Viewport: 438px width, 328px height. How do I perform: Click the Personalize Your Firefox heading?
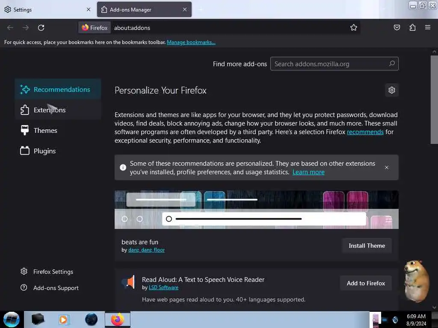pyautogui.click(x=160, y=91)
